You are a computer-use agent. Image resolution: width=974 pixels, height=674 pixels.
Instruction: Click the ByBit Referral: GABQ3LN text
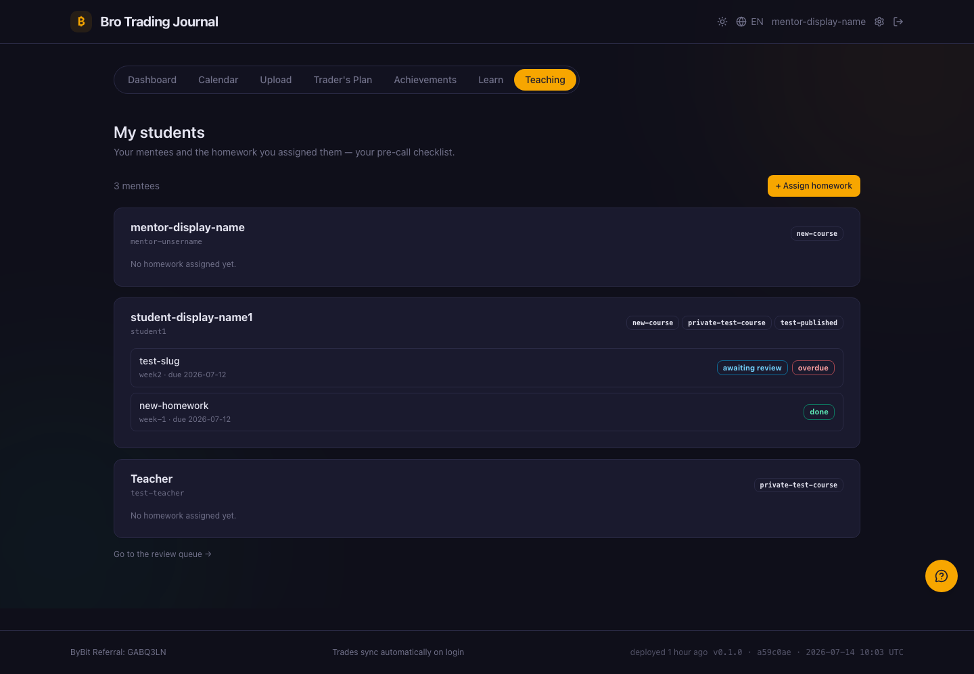118,652
